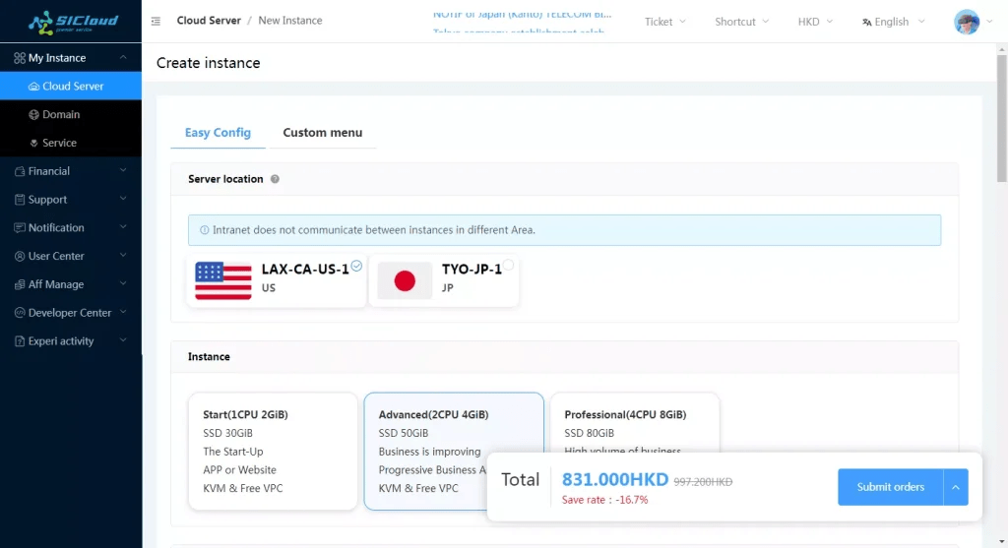Screen dimensions: 1008x548
Task: Expand the arrow next to Submit orders
Action: point(956,487)
